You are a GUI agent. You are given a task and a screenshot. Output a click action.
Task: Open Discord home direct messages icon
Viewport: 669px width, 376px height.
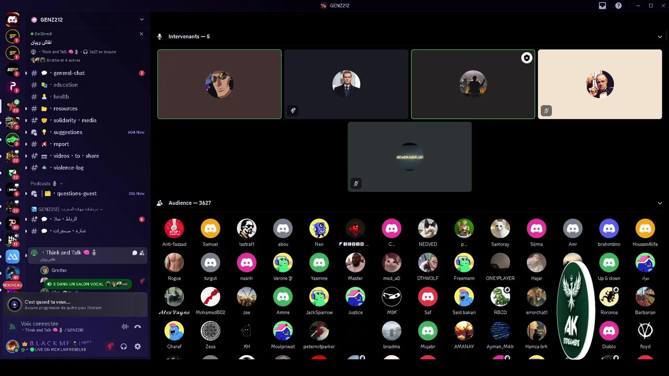coord(13,20)
